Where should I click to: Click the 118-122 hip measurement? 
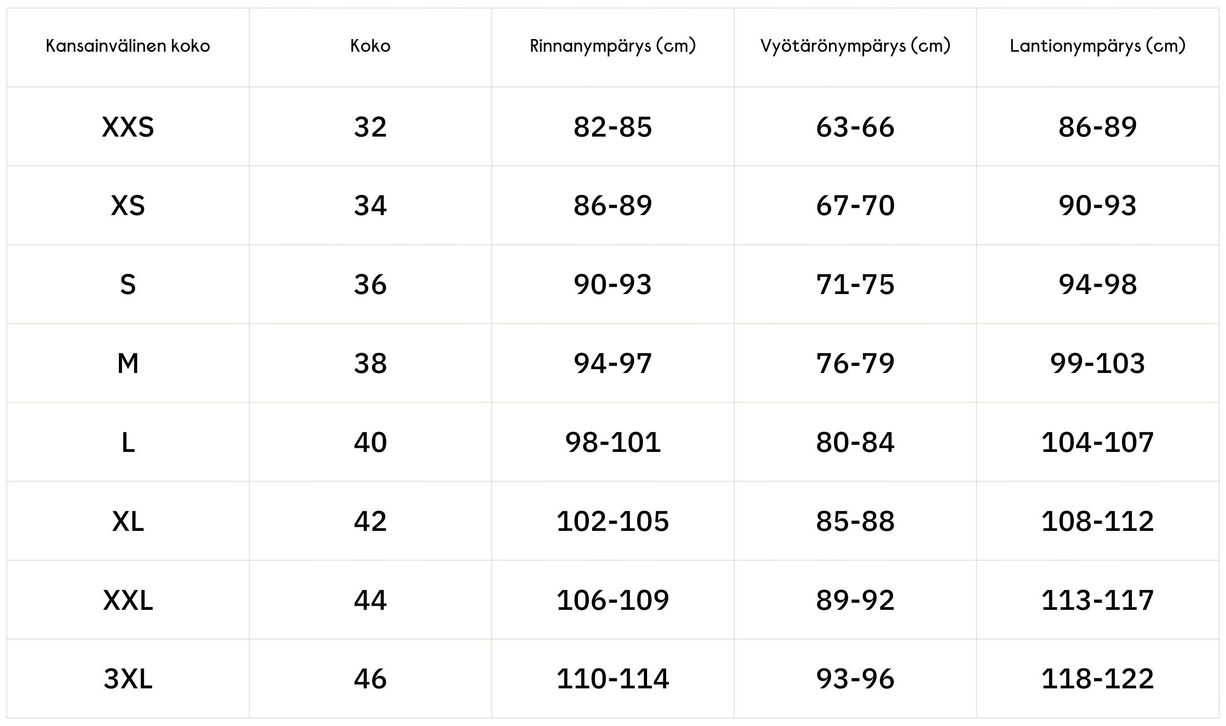[x=1097, y=679]
